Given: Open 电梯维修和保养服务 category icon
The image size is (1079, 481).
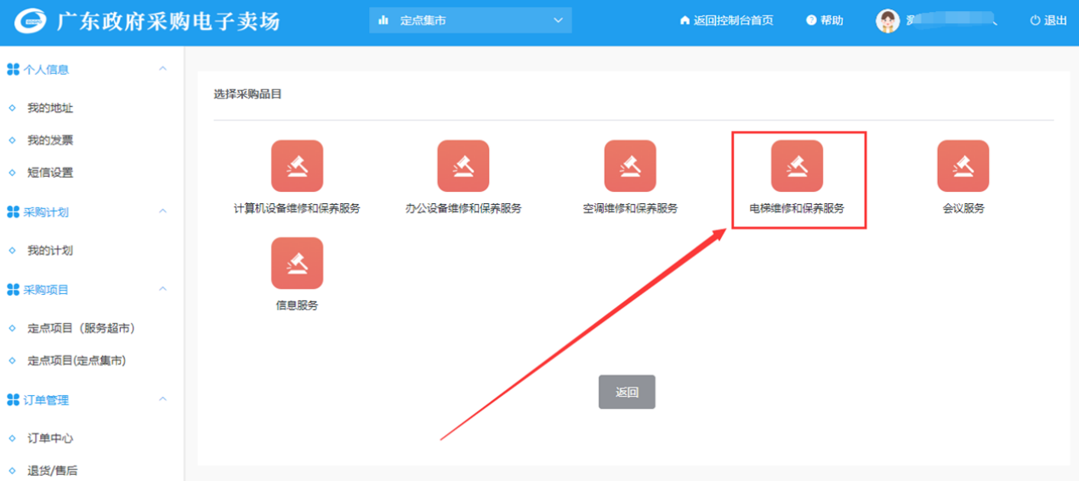Looking at the screenshot, I should 797,166.
